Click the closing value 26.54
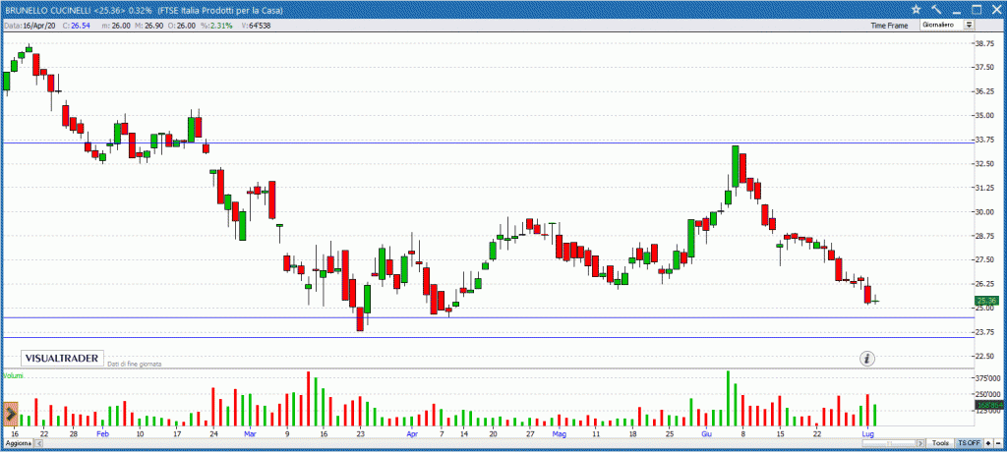1007x452 pixels. click(x=79, y=25)
